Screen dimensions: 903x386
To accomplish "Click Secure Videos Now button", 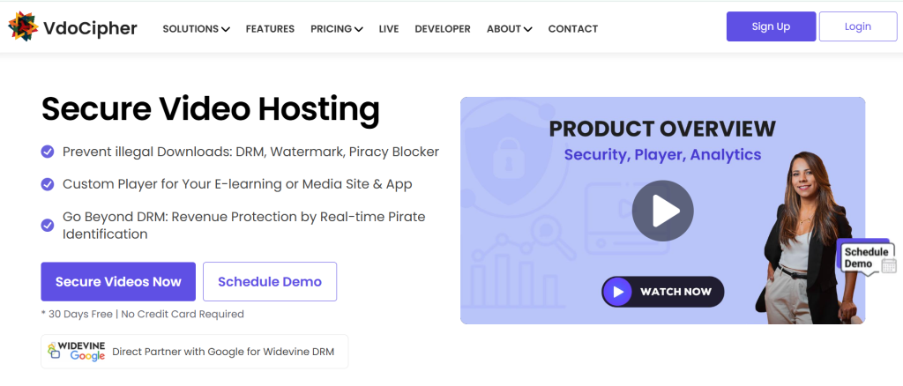I will click(x=118, y=282).
